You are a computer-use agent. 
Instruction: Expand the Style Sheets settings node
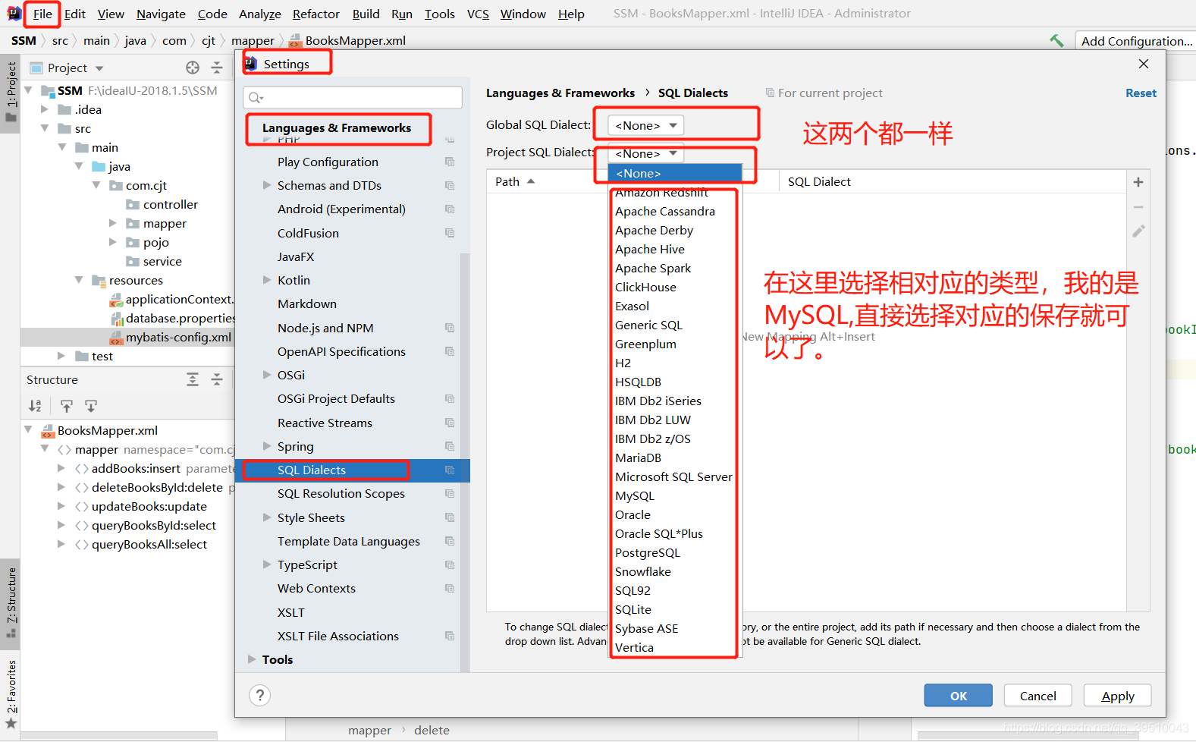[267, 517]
